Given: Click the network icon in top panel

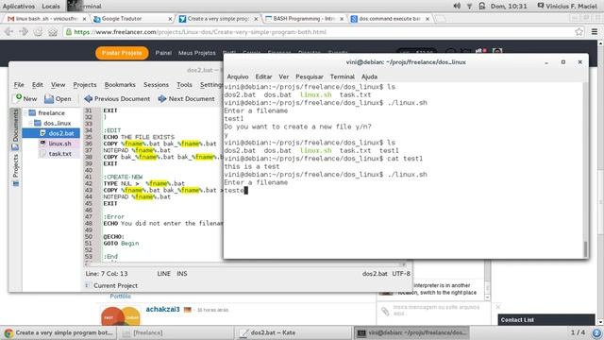Looking at the screenshot, I should tap(469, 7).
